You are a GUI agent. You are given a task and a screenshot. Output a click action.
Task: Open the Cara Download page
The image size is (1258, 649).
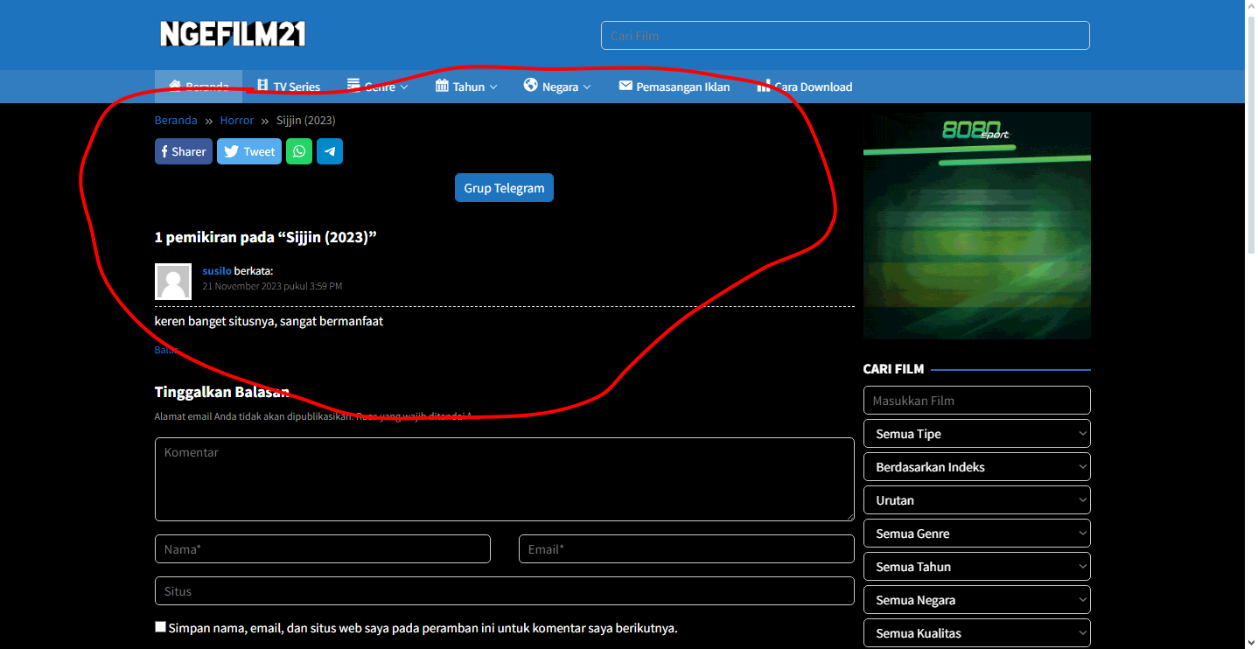tap(804, 87)
